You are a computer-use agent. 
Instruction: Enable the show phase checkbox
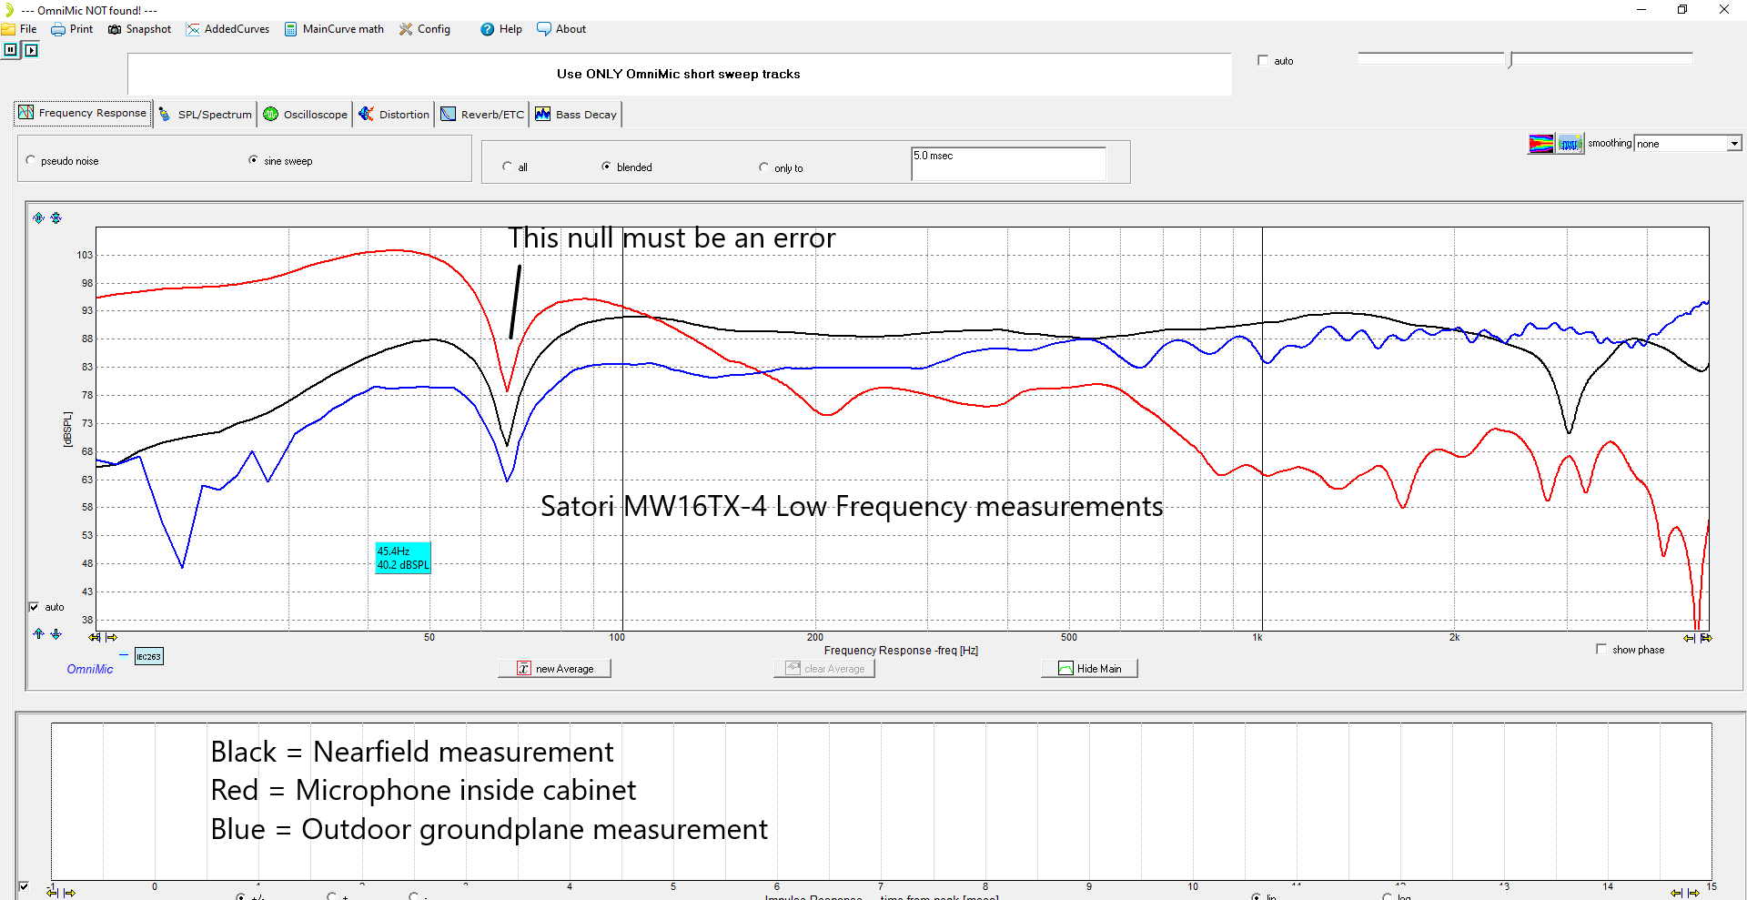tap(1601, 650)
